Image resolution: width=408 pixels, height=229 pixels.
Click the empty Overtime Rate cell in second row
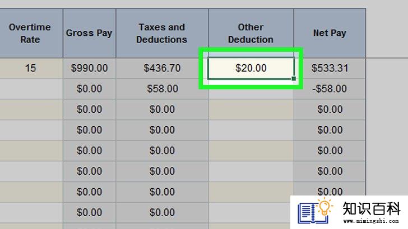coord(30,89)
